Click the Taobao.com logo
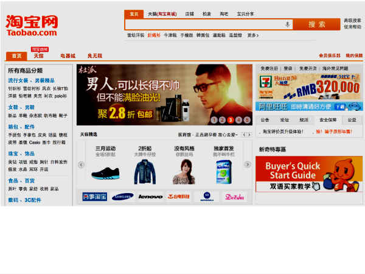 [x=32, y=26]
